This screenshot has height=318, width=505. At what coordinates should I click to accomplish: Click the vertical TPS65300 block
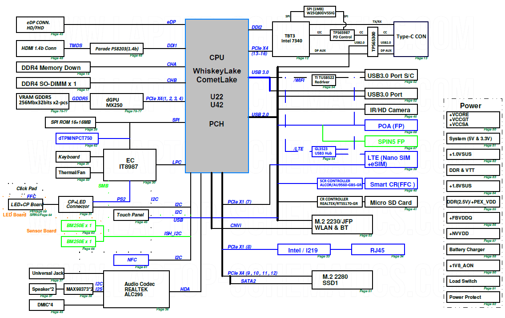pos(373,42)
